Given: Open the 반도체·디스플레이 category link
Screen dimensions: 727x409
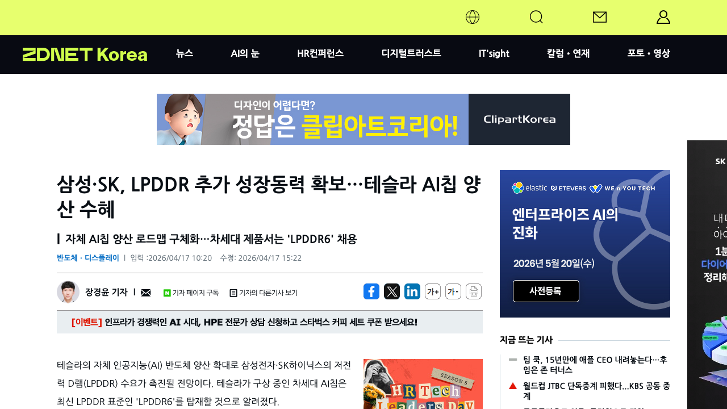Looking at the screenshot, I should 88,258.
